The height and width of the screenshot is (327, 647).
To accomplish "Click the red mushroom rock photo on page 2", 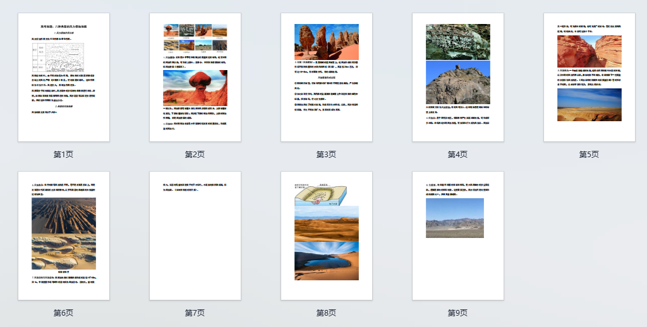I will pyautogui.click(x=195, y=87).
